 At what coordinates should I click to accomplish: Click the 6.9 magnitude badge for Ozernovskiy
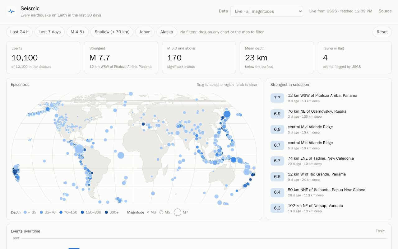pyautogui.click(x=277, y=114)
